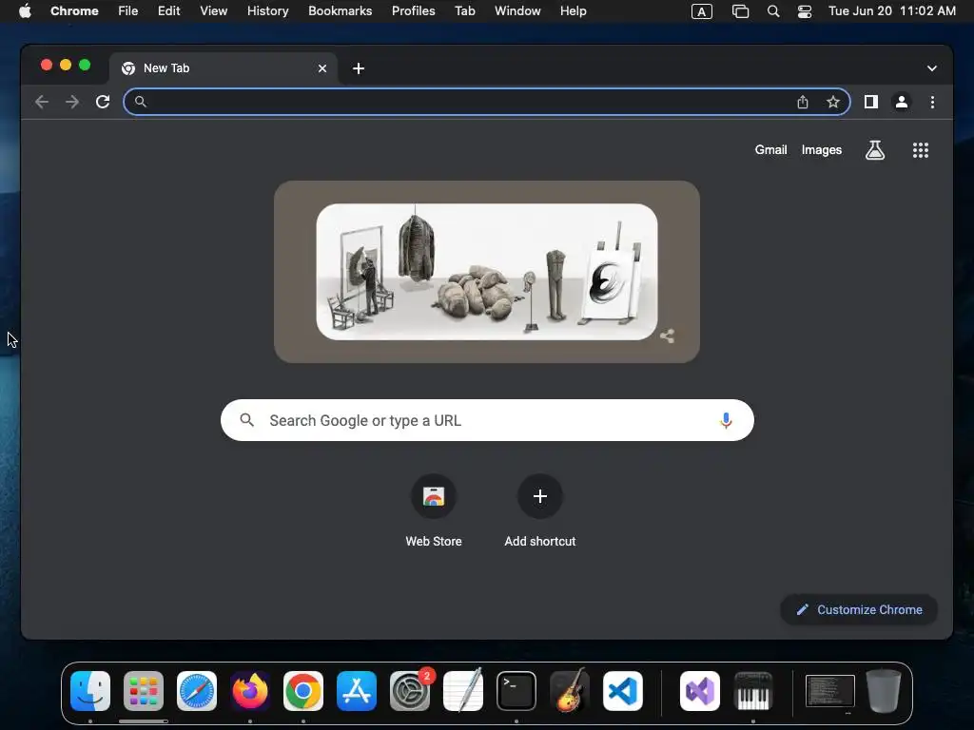
Task: Open Finder from the Dock
Action: tap(90, 691)
